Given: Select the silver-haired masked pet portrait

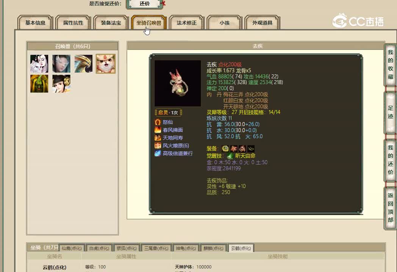Looking at the screenshot, I should [61, 63].
